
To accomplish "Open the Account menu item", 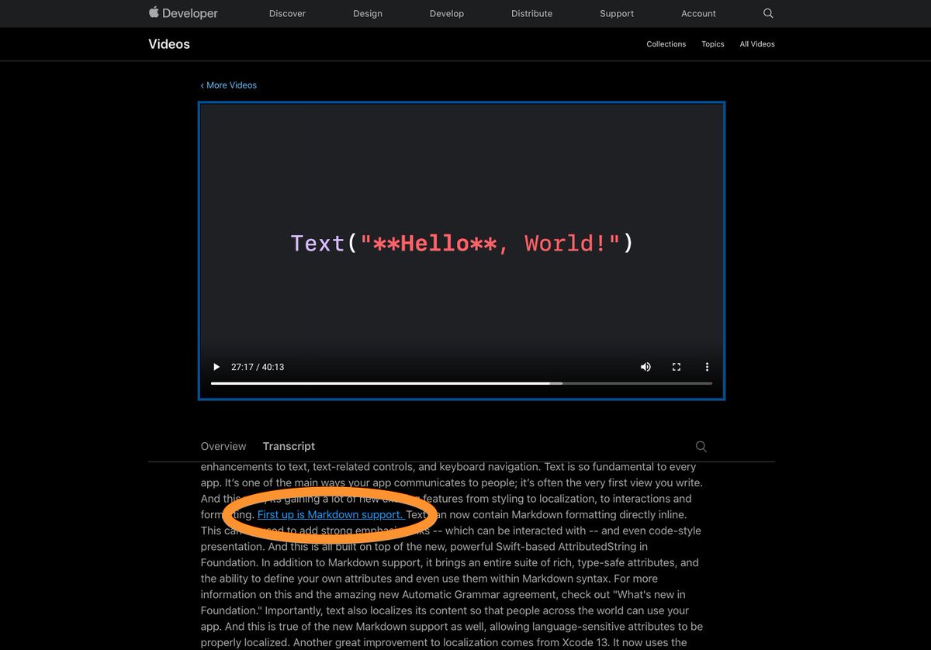I will 698,13.
